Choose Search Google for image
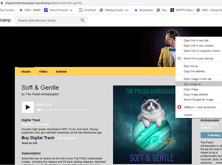The width and height of the screenshot is (222, 165). coord(199,99)
